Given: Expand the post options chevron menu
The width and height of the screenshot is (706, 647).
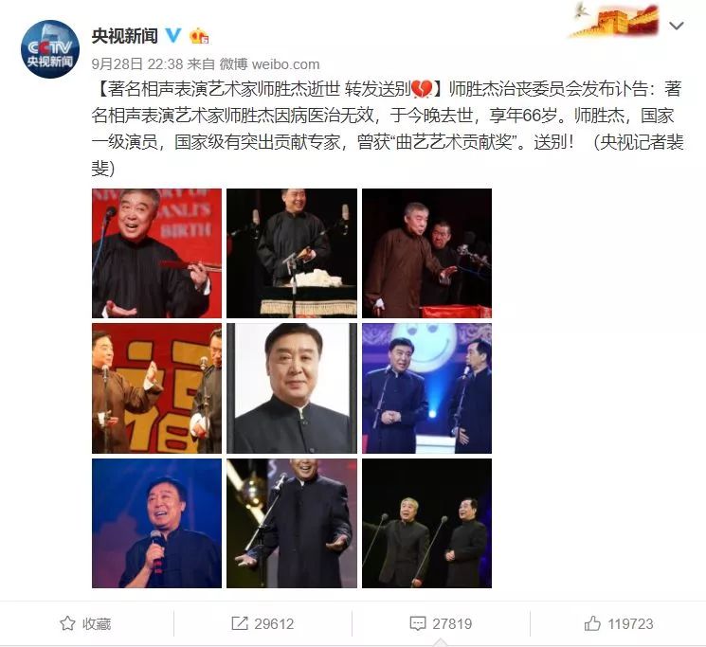Looking at the screenshot, I should click(x=677, y=27).
